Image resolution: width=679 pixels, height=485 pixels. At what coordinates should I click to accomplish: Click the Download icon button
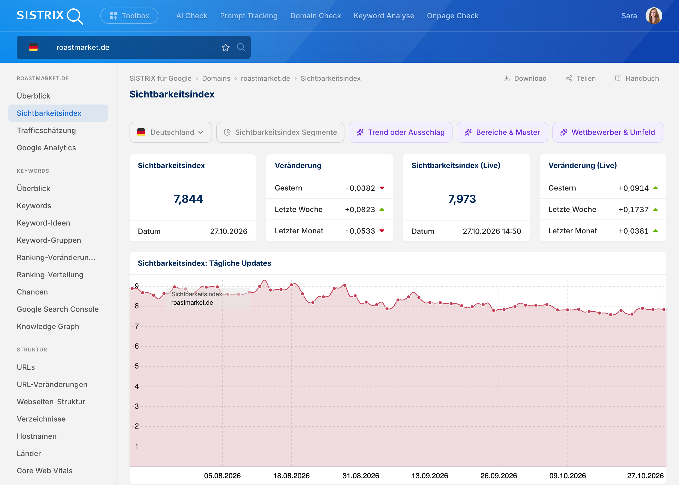point(525,79)
